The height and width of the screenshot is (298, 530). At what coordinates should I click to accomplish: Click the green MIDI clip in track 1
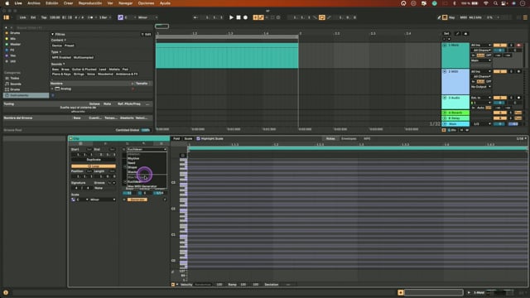coord(227,55)
